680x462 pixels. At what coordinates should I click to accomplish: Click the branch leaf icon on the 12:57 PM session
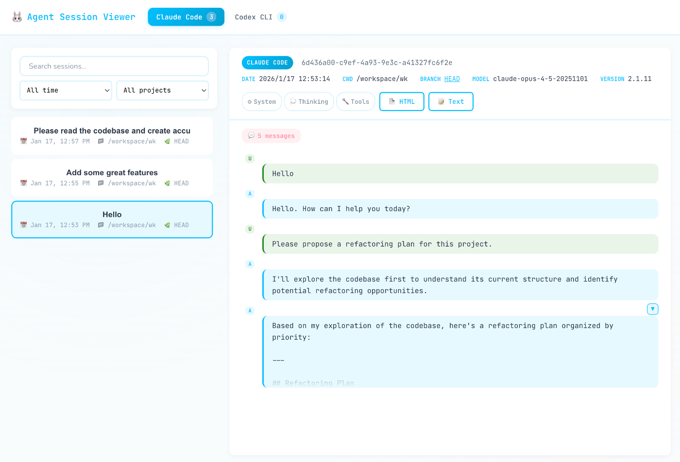click(x=168, y=141)
